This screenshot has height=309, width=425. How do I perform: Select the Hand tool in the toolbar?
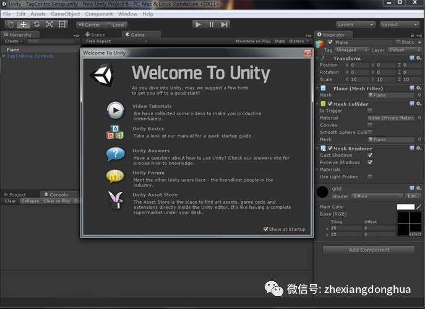pos(11,24)
